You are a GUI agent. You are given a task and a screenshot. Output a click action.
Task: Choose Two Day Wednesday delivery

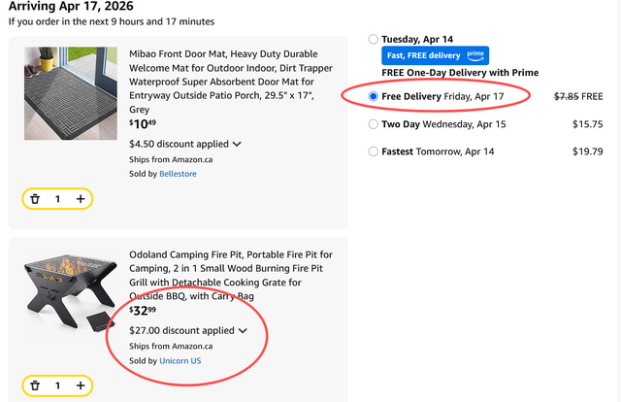[x=375, y=124]
